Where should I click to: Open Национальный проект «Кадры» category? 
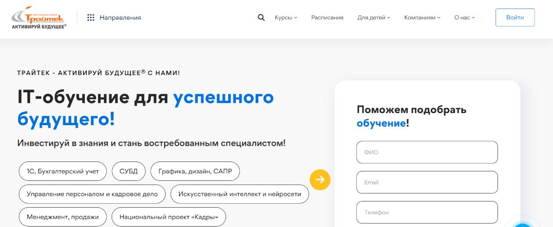click(x=169, y=217)
